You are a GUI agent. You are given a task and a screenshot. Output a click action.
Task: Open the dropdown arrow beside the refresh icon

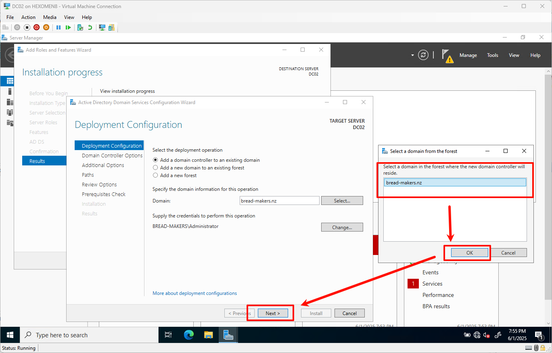tap(412, 55)
